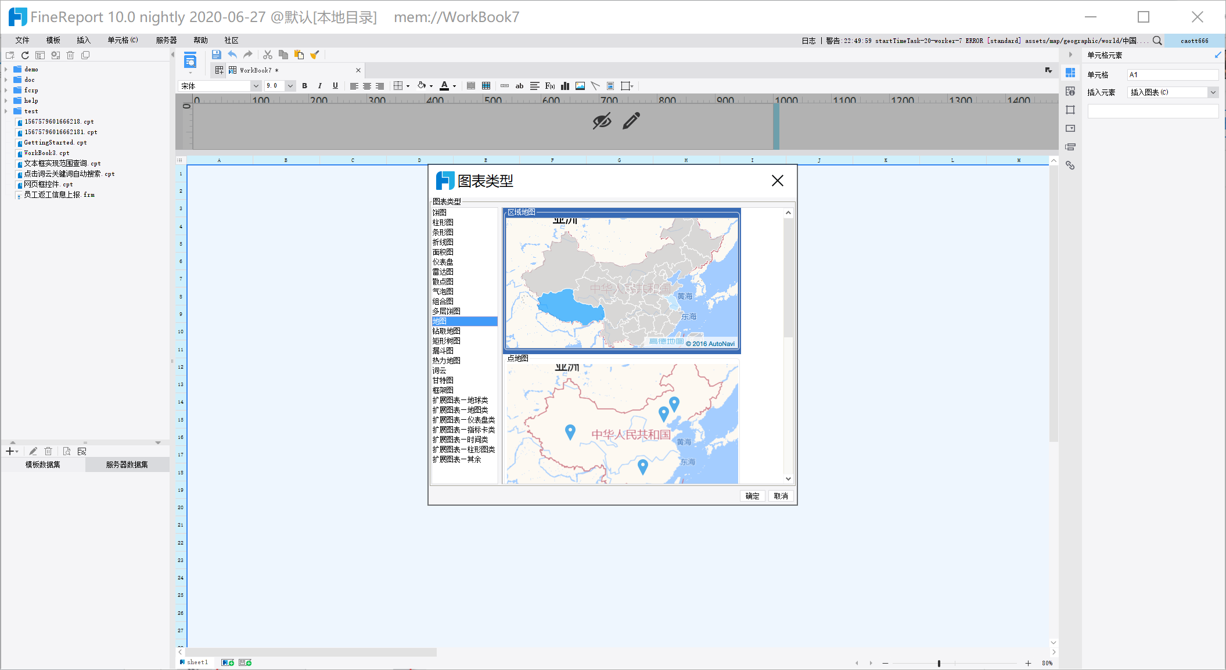Click the format painter brush icon
The width and height of the screenshot is (1226, 670).
315,55
